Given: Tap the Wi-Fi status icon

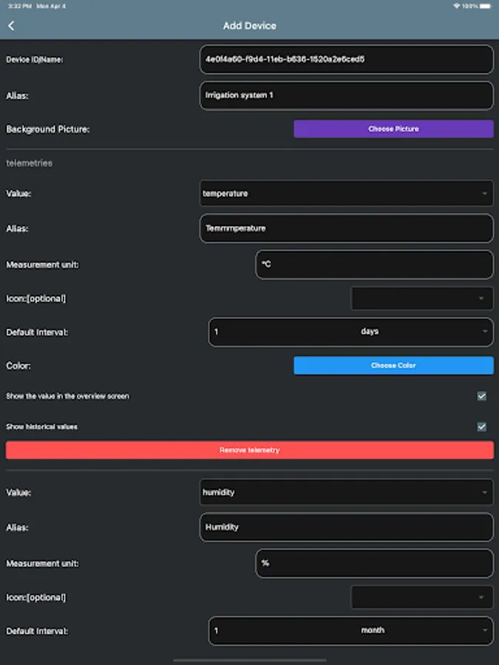Looking at the screenshot, I should pos(456,6).
